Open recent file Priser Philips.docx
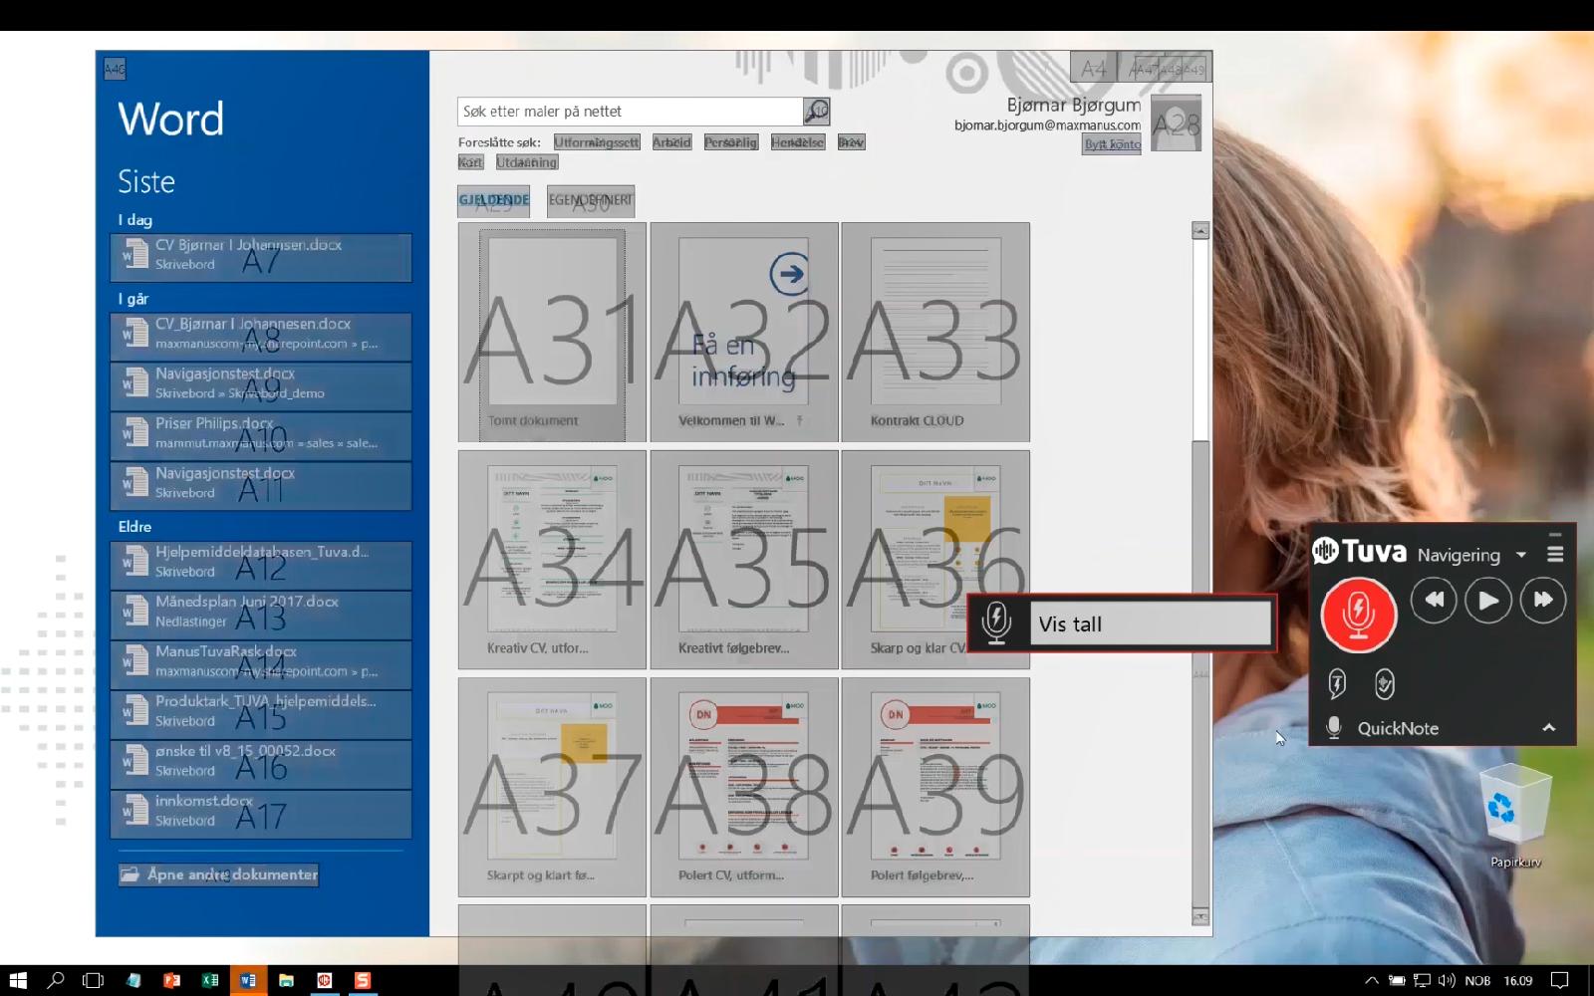This screenshot has width=1594, height=996. pyautogui.click(x=261, y=436)
